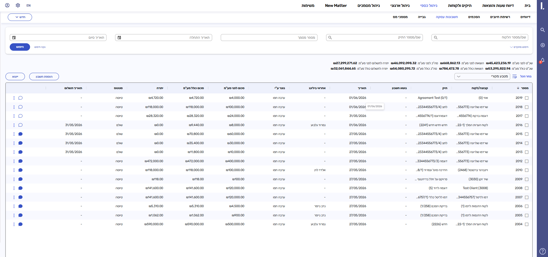Open the notifications bell icon
Screen dimensions: 548x257
pyautogui.click(x=542, y=60)
